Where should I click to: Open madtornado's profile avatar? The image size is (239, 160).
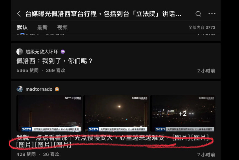point(20,89)
